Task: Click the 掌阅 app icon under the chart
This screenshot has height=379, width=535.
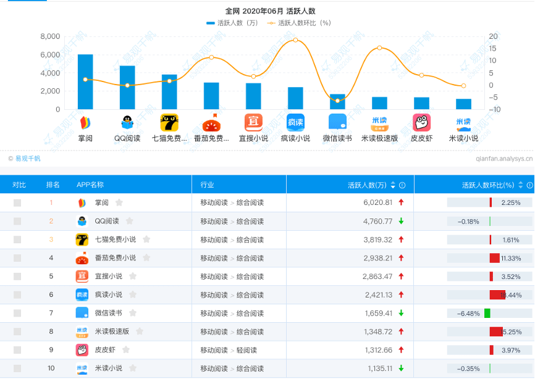Action: [x=85, y=123]
